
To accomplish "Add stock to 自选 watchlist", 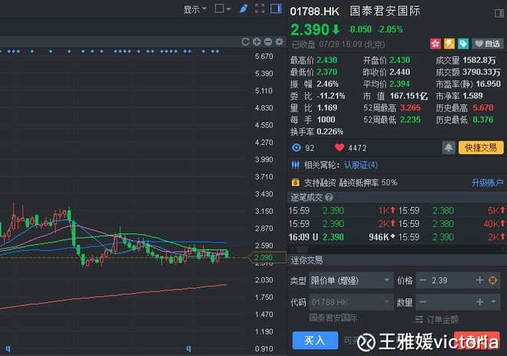I will click(488, 44).
